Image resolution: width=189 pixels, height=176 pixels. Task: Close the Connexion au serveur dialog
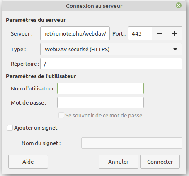coord(179,5)
